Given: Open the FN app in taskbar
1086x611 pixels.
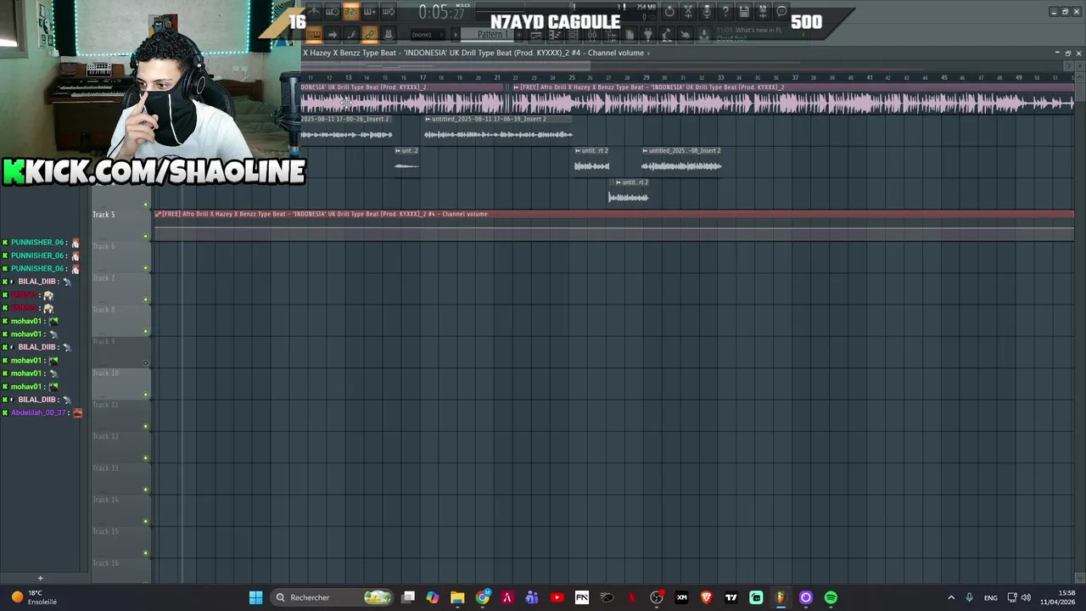Looking at the screenshot, I should click(x=582, y=597).
